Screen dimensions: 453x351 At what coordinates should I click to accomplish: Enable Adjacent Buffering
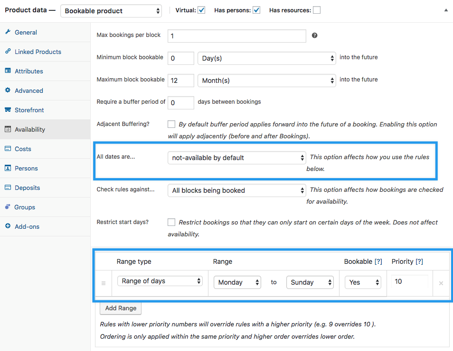coord(171,124)
